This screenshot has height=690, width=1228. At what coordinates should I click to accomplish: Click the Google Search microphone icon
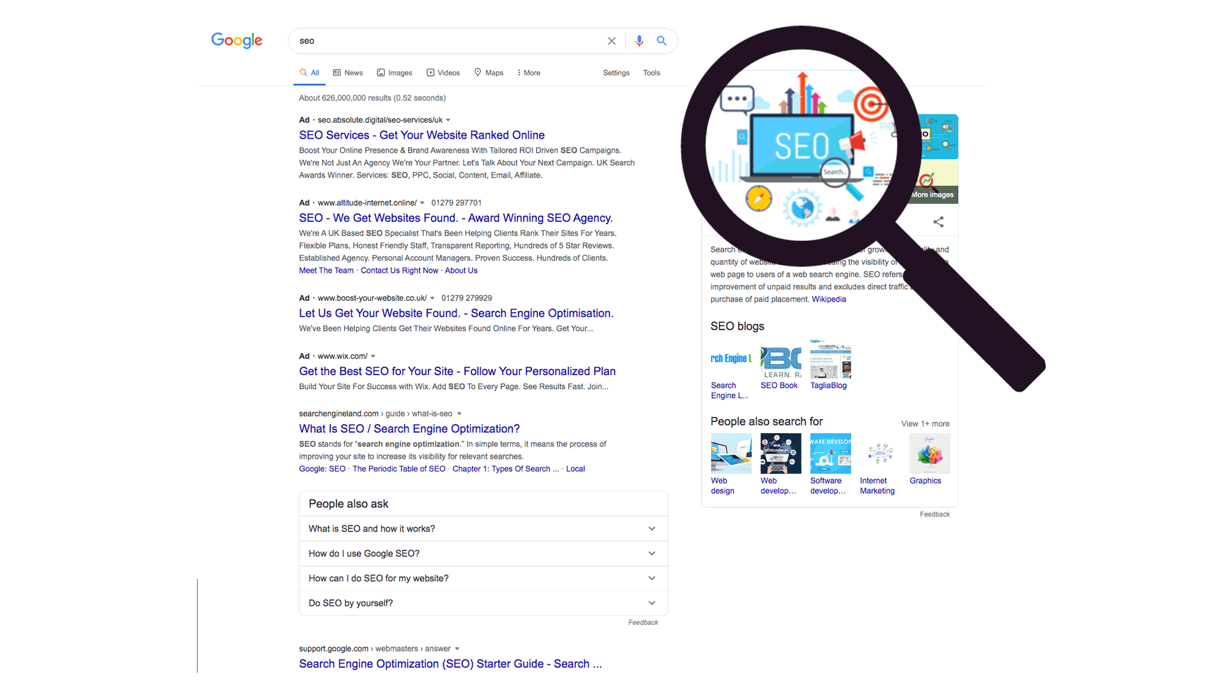pos(638,40)
